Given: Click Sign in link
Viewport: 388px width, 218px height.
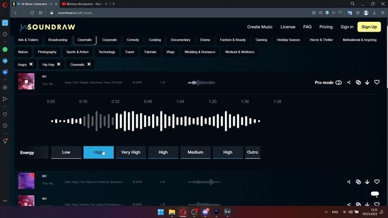Looking at the screenshot, I should pos(347,27).
